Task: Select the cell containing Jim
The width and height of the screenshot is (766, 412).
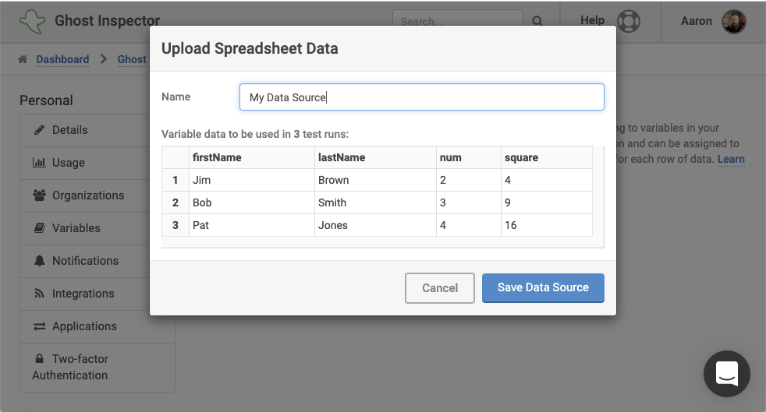Action: 252,180
